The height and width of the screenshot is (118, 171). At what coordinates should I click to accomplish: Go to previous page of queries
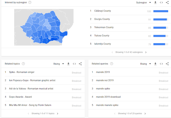pyautogui.click(x=115, y=113)
